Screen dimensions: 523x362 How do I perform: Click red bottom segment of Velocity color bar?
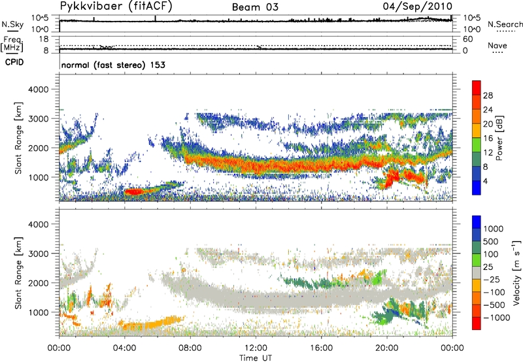(477, 323)
